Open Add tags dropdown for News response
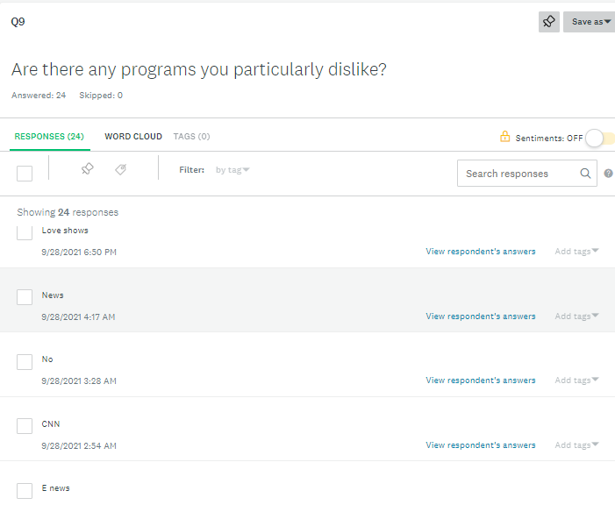615x505 pixels. coord(576,317)
